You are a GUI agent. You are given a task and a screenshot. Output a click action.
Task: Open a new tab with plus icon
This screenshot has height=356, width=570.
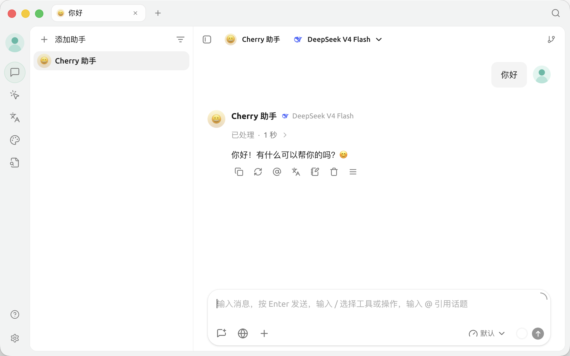point(158,13)
